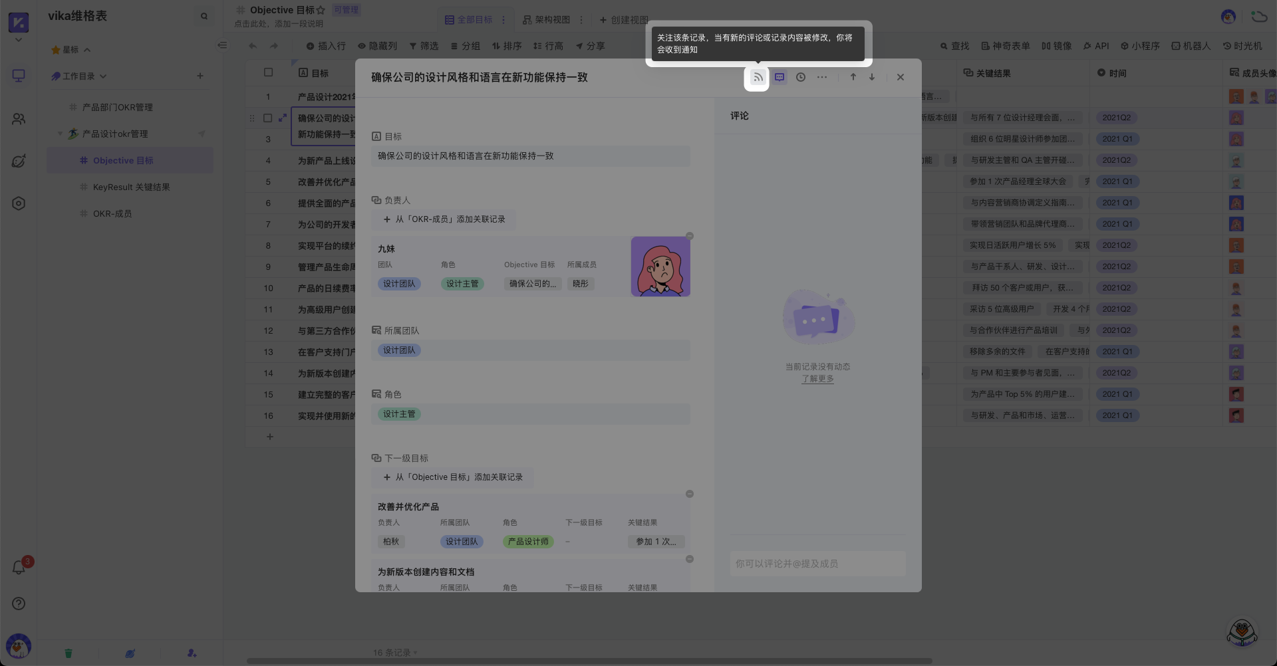Remove the 改善并优化产品 linked card
Image resolution: width=1277 pixels, height=666 pixels.
(690, 494)
